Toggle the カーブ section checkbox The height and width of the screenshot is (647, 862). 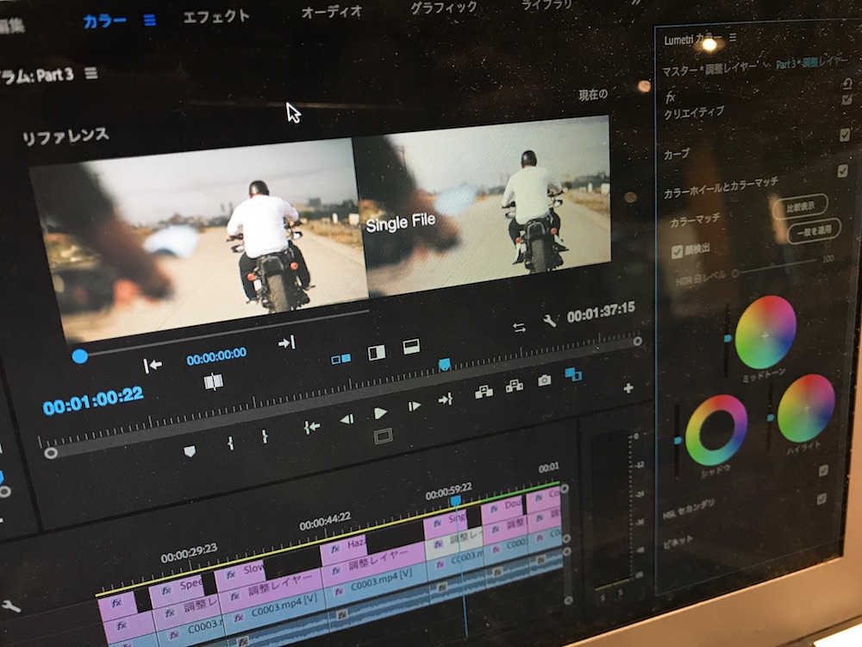tap(843, 171)
